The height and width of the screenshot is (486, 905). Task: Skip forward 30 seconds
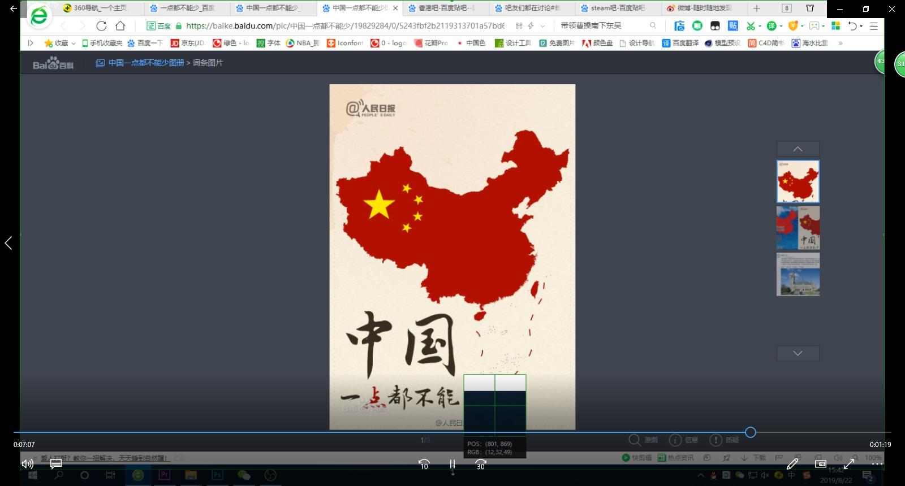[x=480, y=465]
